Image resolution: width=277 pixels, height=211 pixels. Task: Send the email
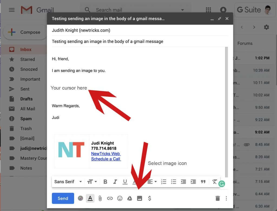click(x=63, y=198)
